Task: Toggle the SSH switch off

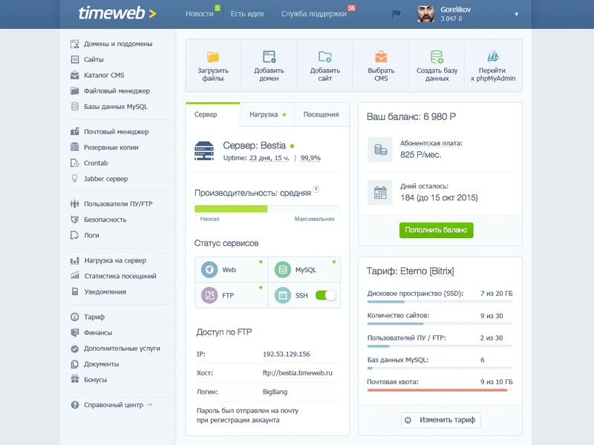Action: [325, 295]
